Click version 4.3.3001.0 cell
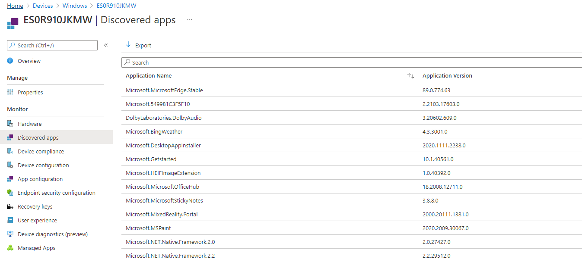Image resolution: width=582 pixels, height=262 pixels. [435, 132]
